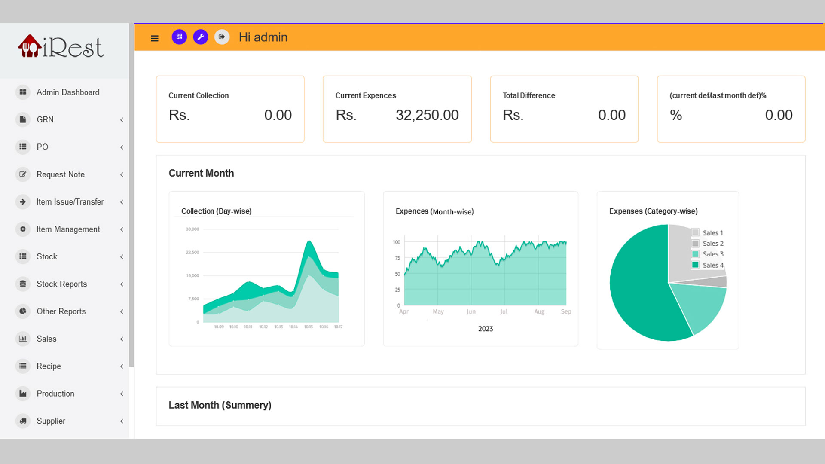
Task: Open the GRN menu item
Action: (x=64, y=119)
